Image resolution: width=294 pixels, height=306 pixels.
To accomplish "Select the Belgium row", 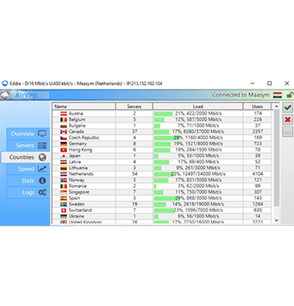I will tap(162, 119).
